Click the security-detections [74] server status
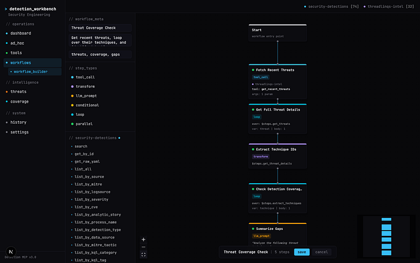 (331, 7)
